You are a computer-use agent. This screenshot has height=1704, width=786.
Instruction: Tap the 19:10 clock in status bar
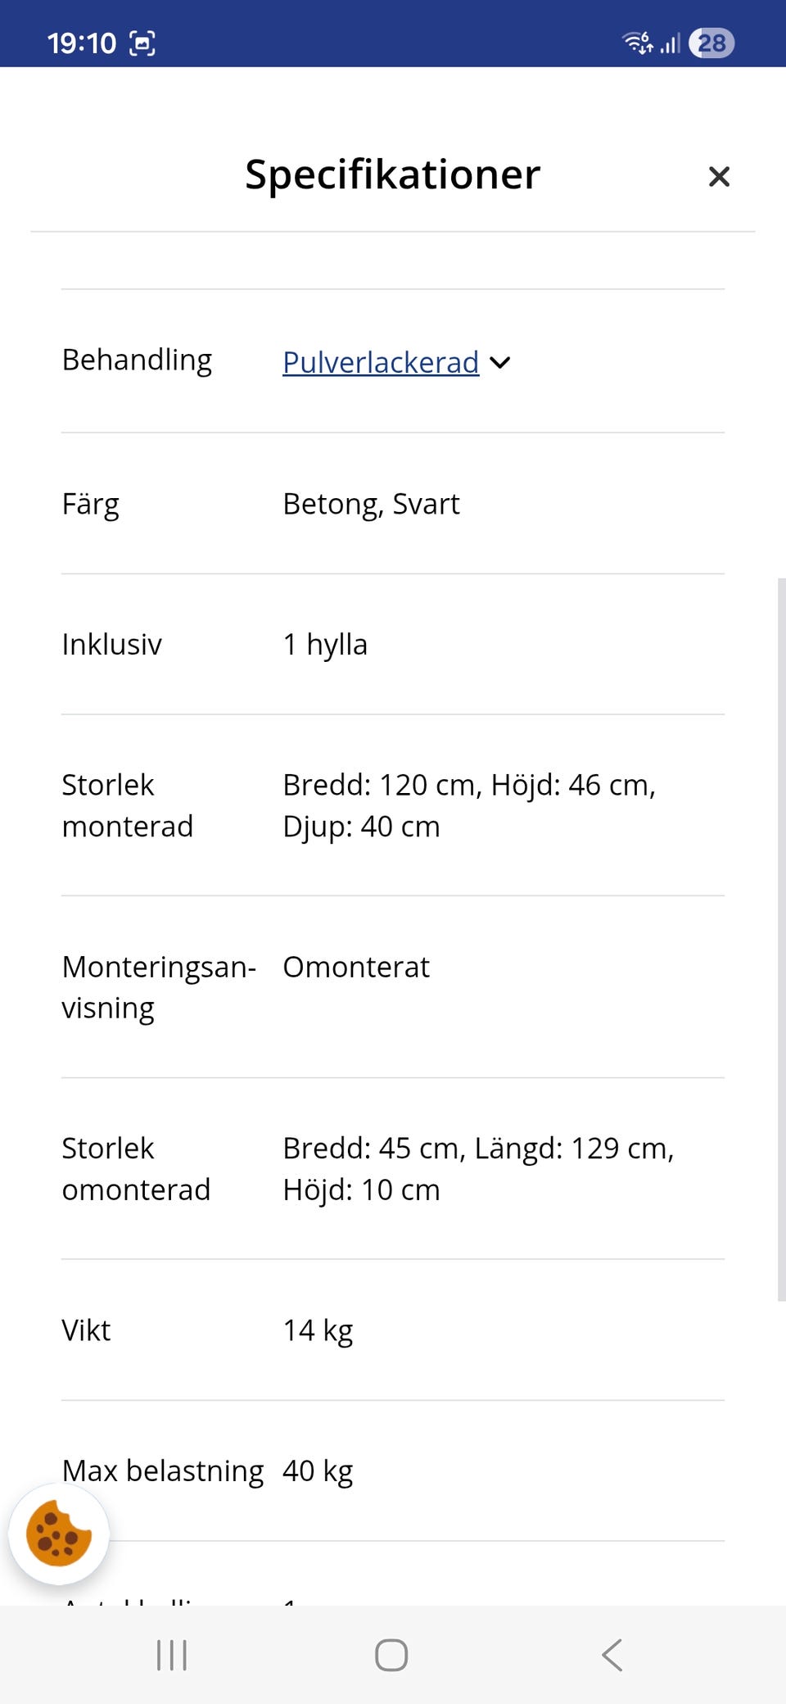click(x=82, y=43)
